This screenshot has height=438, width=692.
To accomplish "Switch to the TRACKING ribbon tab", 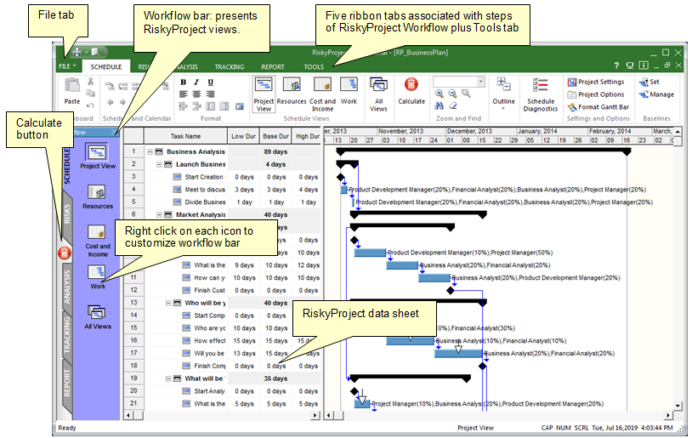I will click(x=229, y=66).
